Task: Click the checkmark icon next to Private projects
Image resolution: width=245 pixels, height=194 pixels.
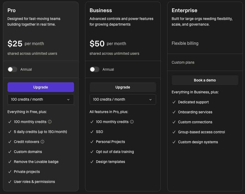Action: [x=10, y=172]
